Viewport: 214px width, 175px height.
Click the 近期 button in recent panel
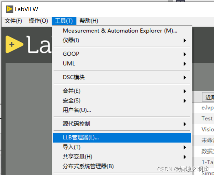(208, 97)
